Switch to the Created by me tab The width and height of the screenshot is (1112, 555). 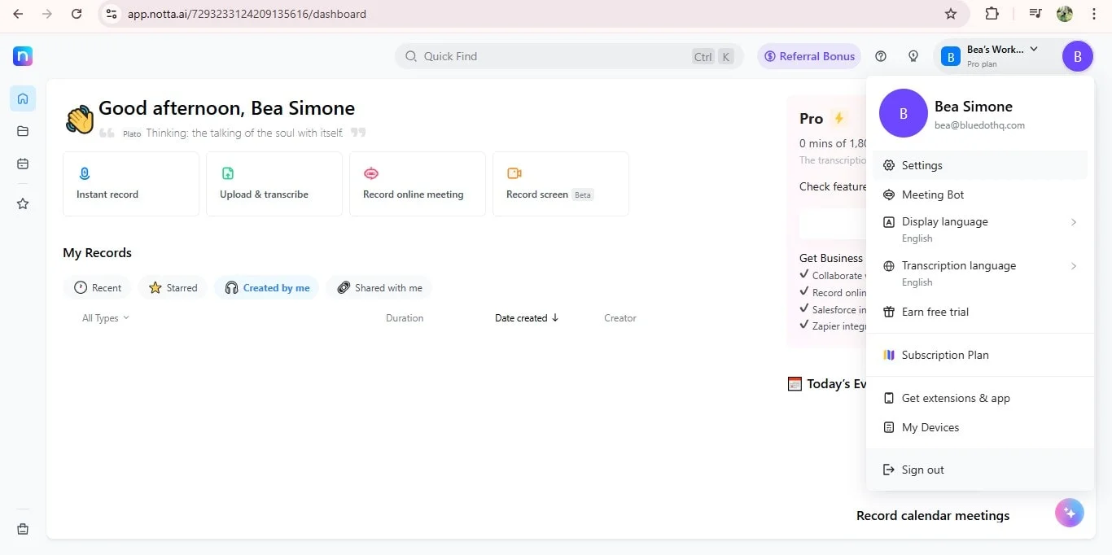tap(267, 287)
